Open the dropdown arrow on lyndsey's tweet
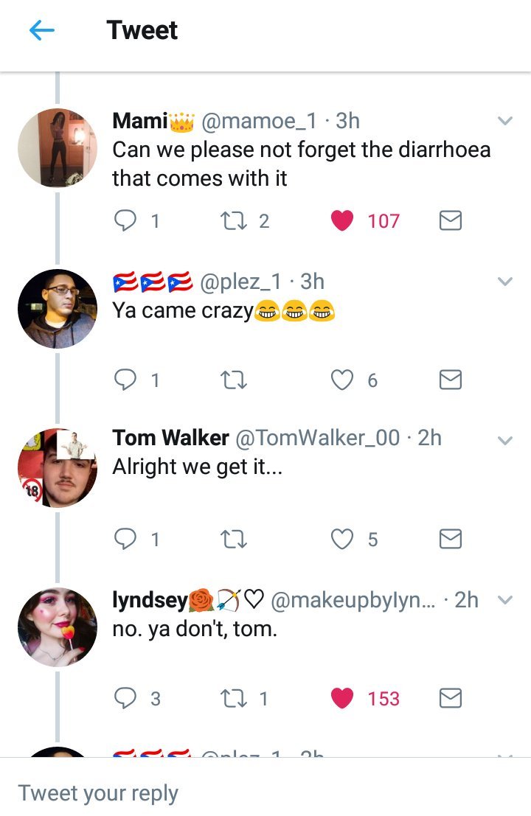Screen dimensions: 531x816 pyautogui.click(x=505, y=600)
